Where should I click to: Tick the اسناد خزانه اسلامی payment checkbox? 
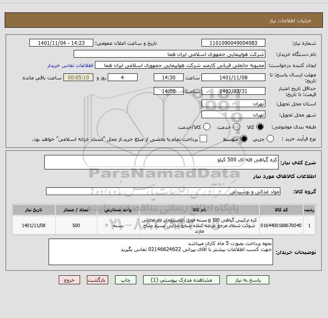coord(203,139)
